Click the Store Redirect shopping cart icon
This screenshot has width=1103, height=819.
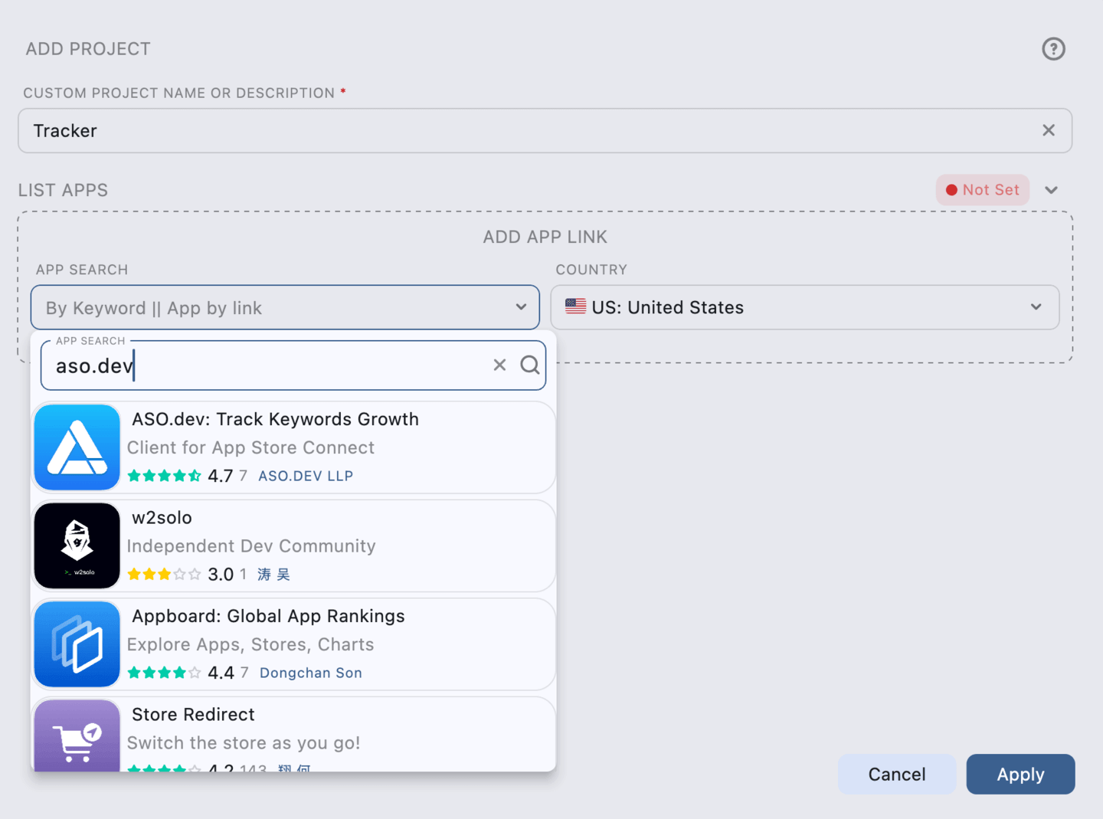click(x=77, y=737)
